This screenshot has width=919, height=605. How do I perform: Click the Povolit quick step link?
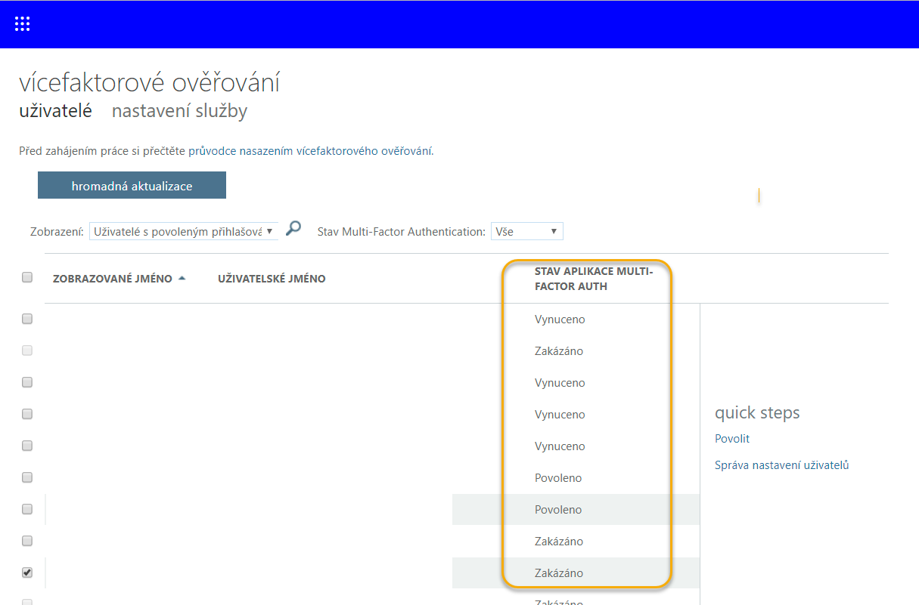732,439
